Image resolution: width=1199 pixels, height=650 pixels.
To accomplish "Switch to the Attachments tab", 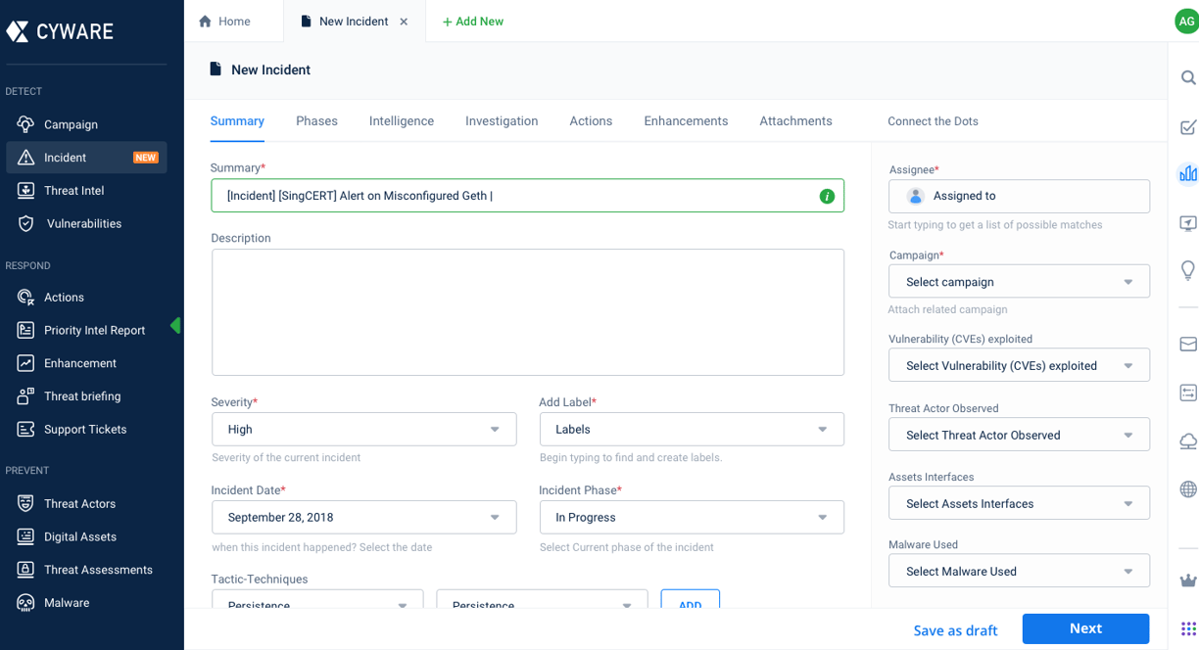I will point(795,121).
